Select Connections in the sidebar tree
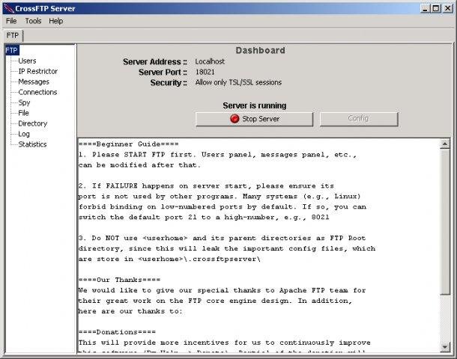 pyautogui.click(x=37, y=92)
